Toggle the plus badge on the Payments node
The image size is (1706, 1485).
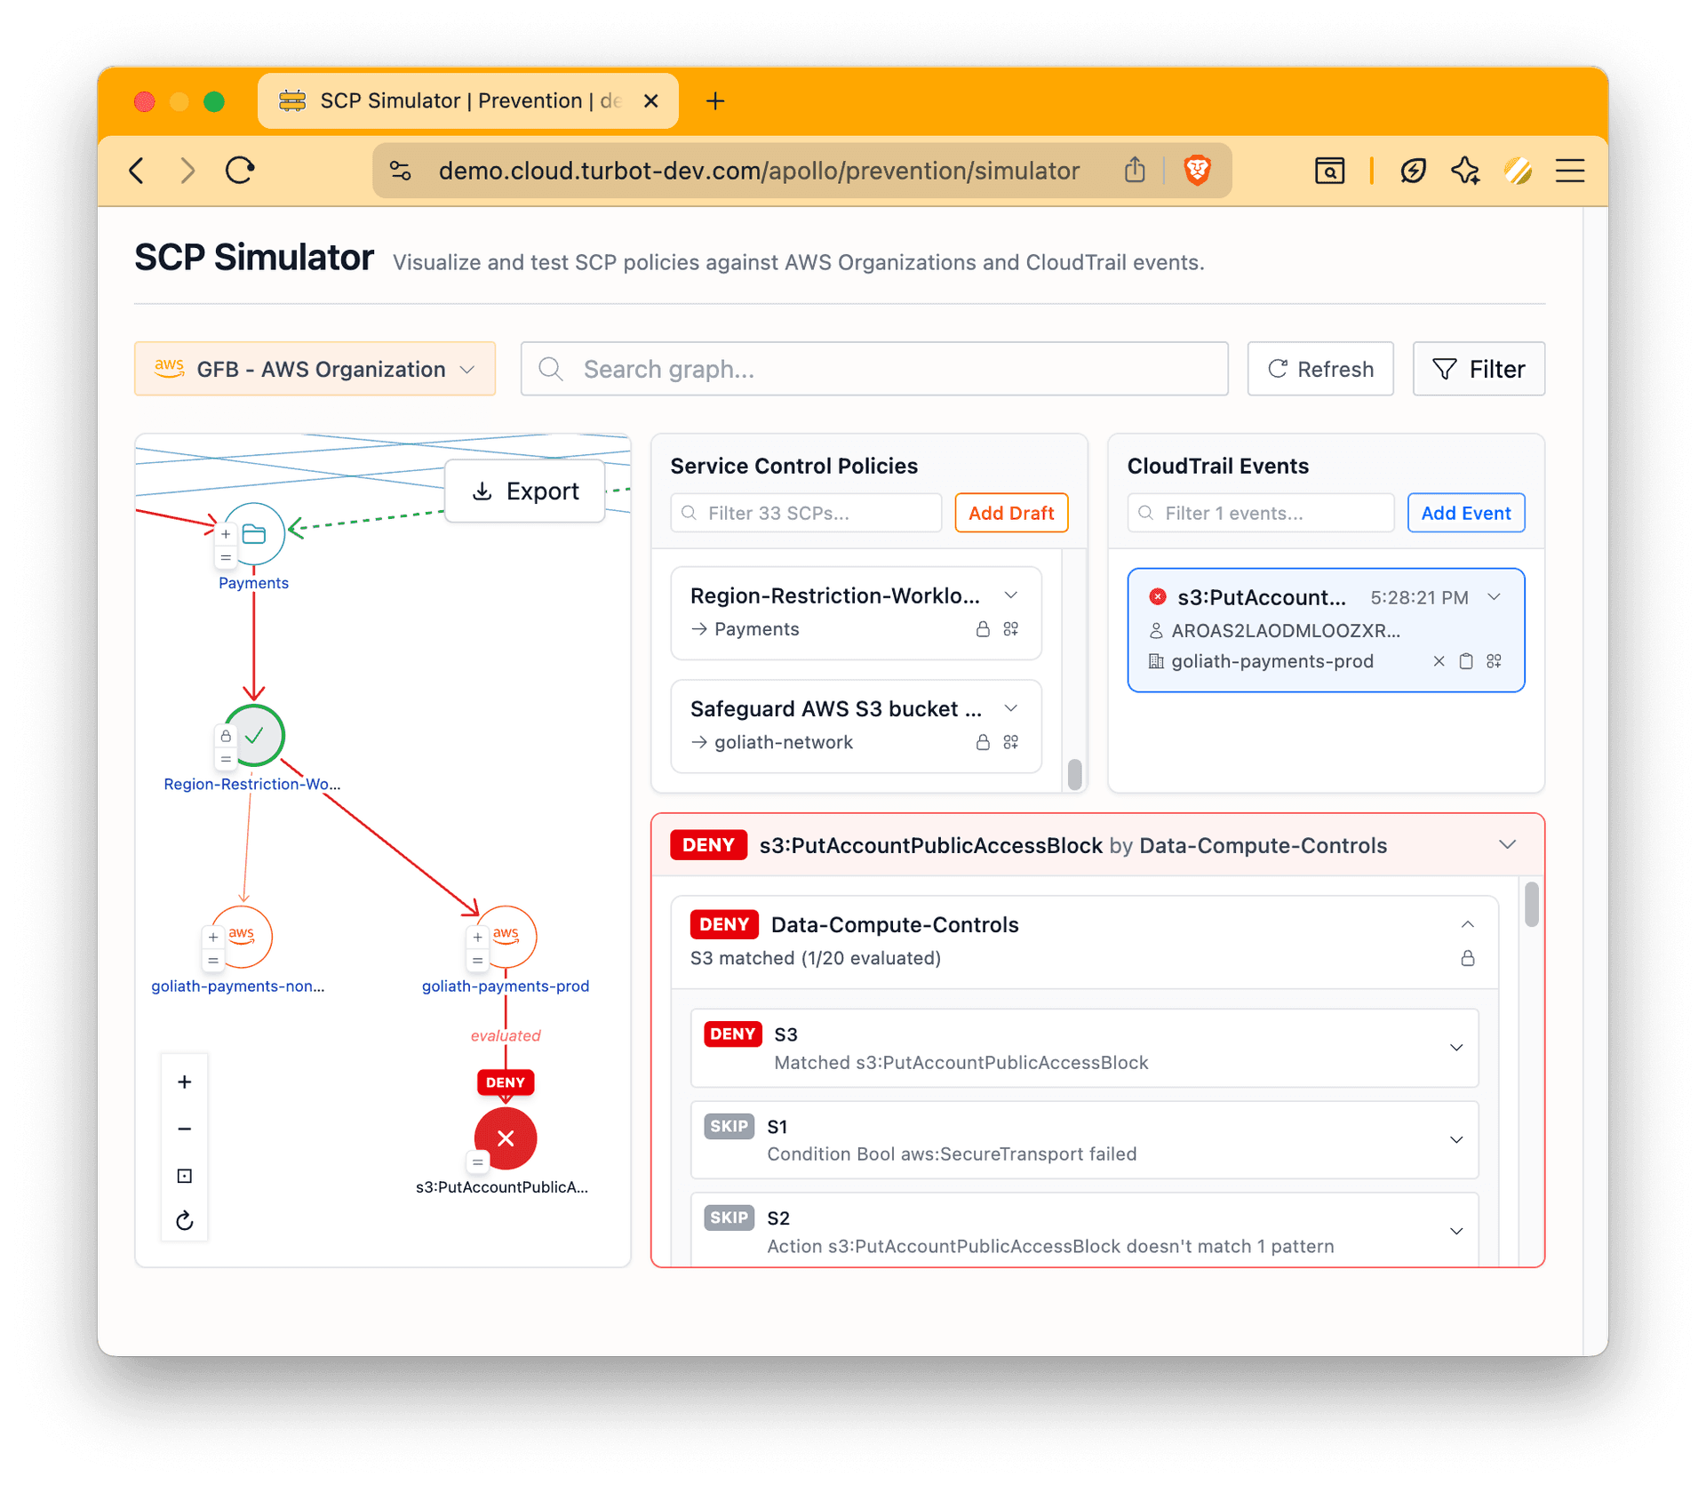226,533
